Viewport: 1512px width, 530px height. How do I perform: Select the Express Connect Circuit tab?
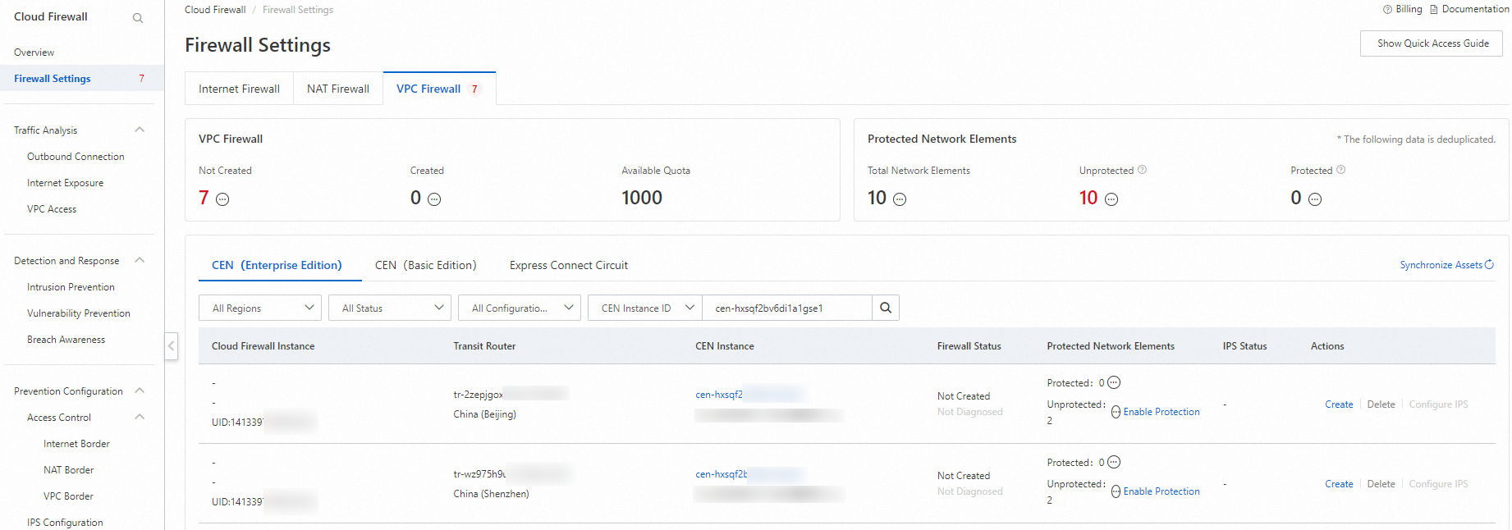(568, 265)
